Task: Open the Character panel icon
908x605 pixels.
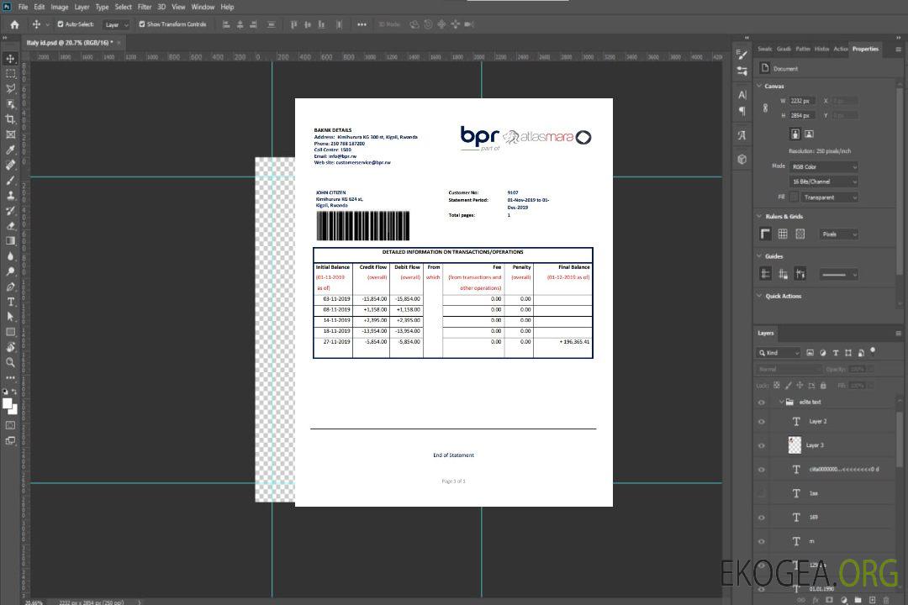Action: pyautogui.click(x=742, y=94)
